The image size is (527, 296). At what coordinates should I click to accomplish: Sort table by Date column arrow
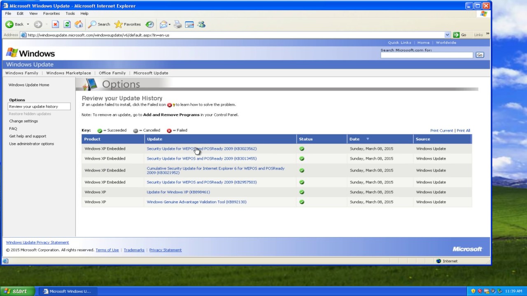[x=368, y=139]
